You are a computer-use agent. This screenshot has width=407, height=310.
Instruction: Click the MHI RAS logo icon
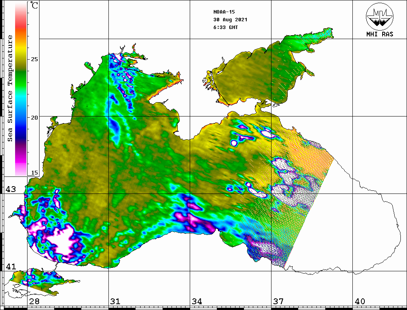pos(380,16)
